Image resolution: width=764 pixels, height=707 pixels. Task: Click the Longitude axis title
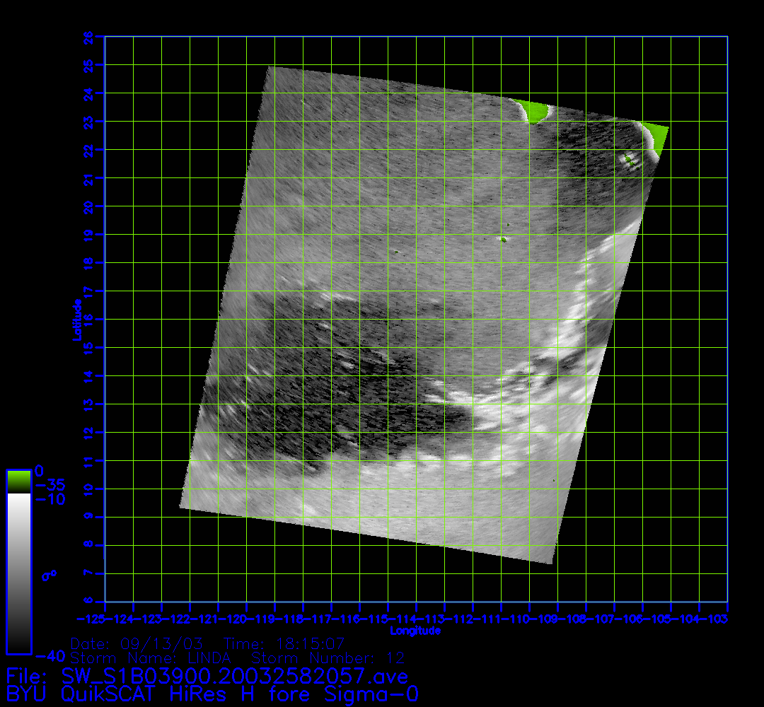[416, 630]
